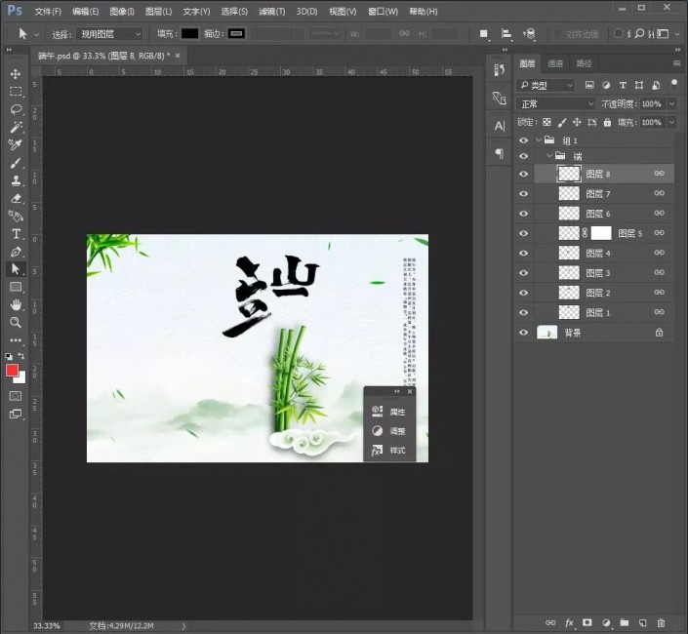The height and width of the screenshot is (634, 688).
Task: Select the Rectangular Marquee tool
Action: pos(16,92)
